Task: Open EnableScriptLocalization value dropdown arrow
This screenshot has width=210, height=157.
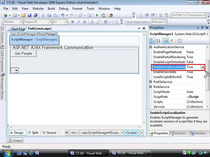Action: coord(203,67)
